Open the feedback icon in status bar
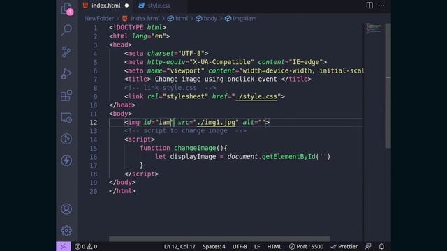Image resolution: width=447 pixels, height=251 pixels. point(368,246)
